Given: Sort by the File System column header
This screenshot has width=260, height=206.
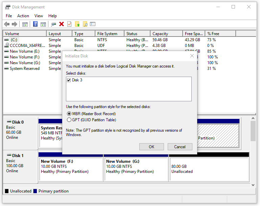Looking at the screenshot, I should tap(110, 34).
